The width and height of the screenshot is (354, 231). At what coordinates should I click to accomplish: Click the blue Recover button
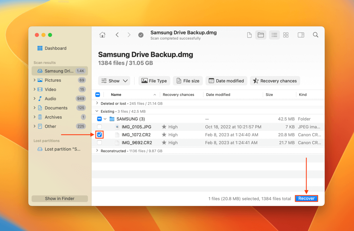(306, 199)
